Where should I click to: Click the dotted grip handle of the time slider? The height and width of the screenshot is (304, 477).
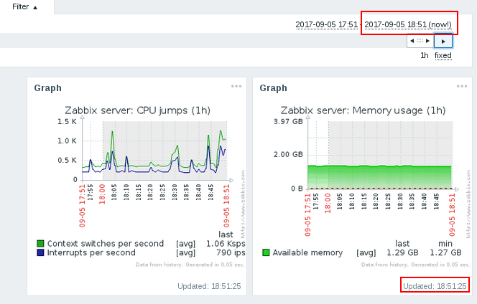point(420,41)
